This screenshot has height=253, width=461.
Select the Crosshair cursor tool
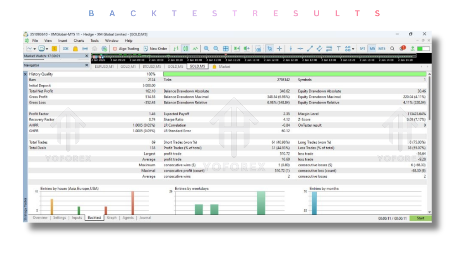coord(279,49)
